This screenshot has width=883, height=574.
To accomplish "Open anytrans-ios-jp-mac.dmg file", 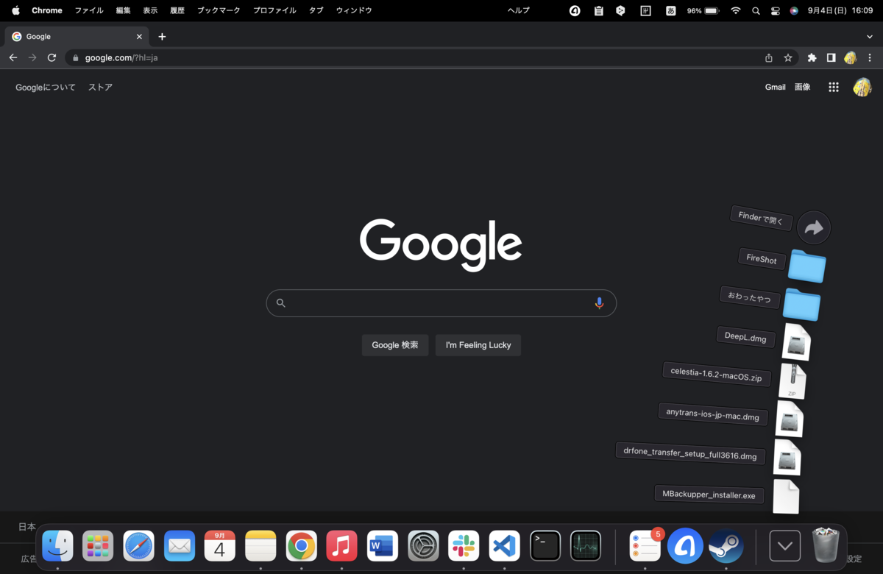I will tap(790, 419).
